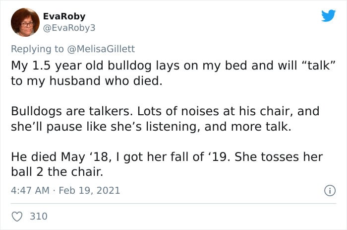The width and height of the screenshot is (347, 230).
Task: Click the blue Twitter bird logo
Action: [328, 15]
